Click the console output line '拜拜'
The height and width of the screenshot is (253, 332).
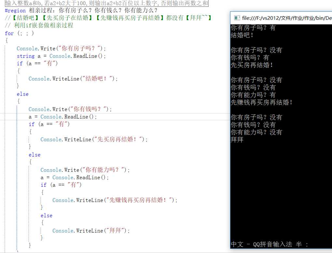click(237, 140)
